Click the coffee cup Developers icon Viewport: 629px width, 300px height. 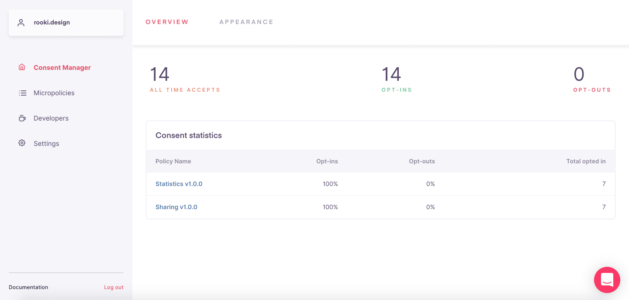coord(22,118)
